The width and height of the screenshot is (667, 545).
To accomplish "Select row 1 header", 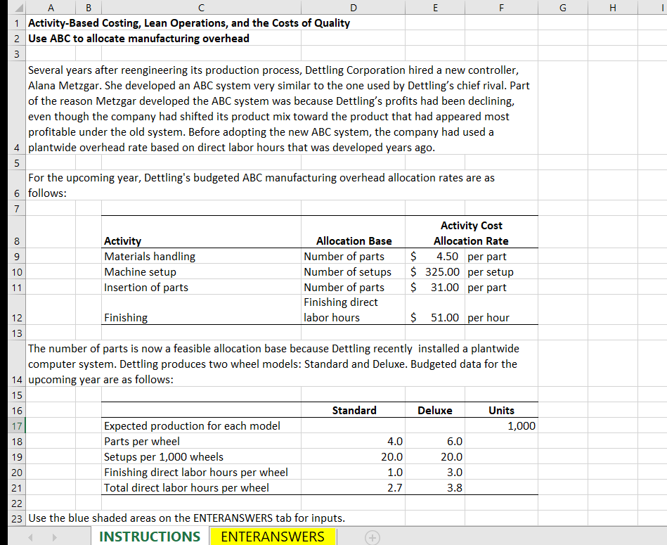I will coord(15,23).
